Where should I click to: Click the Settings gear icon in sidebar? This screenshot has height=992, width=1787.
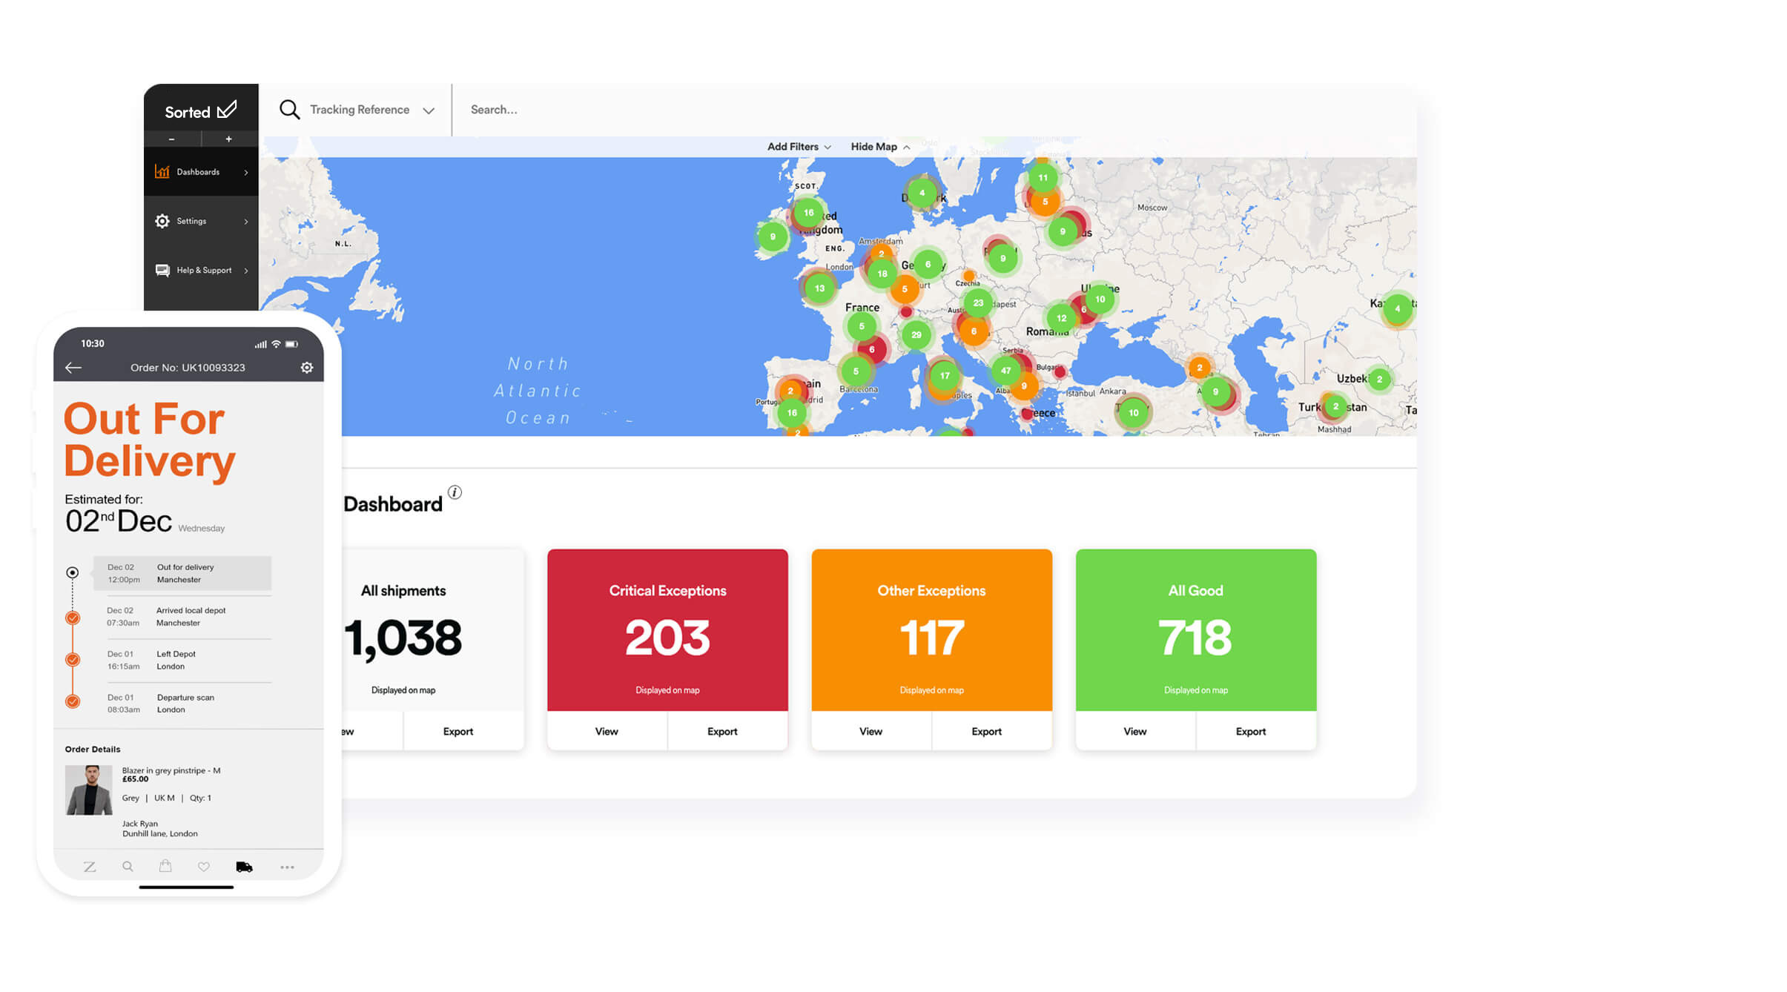[x=162, y=221]
